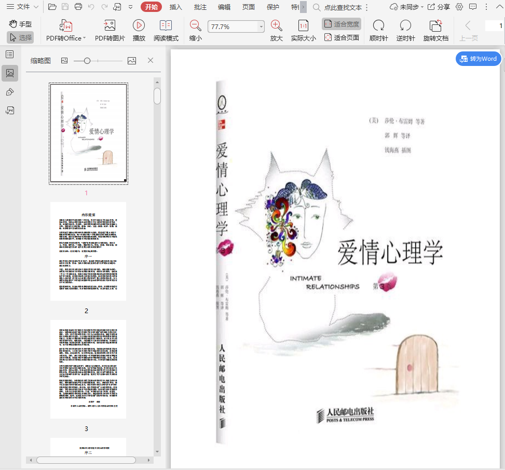Viewport: 505px width, 470px height.
Task: Expand the zoom level dropdown
Action: (x=261, y=27)
